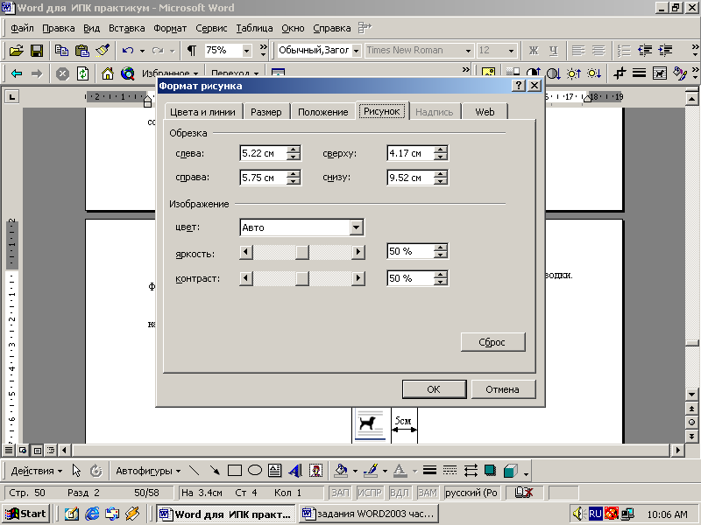
Task: Click the яркость slider right arrow
Action: pos(358,252)
